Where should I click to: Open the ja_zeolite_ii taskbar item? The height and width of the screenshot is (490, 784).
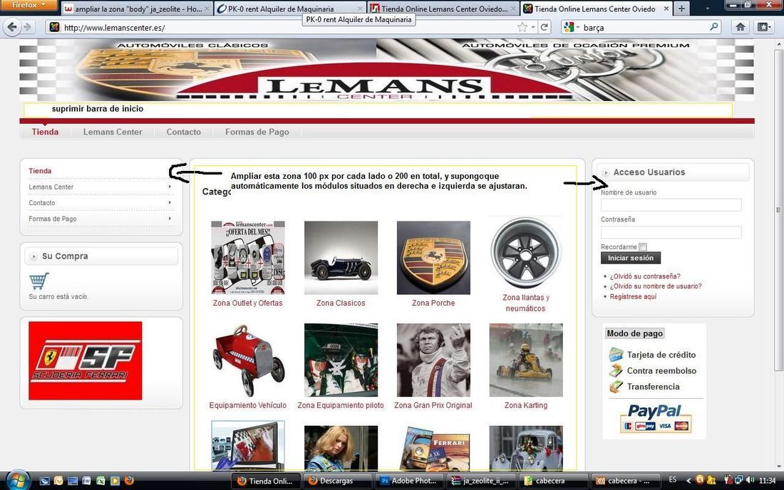480,481
